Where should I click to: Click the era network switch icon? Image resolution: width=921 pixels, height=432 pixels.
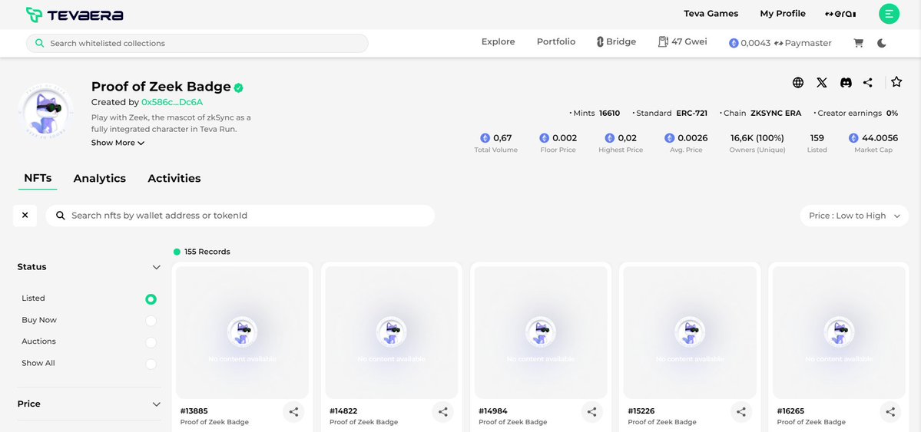tap(840, 14)
